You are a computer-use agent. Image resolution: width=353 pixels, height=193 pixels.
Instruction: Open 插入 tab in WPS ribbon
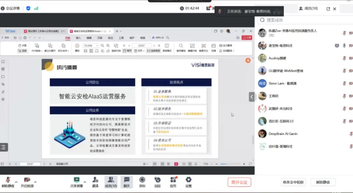(x=78, y=38)
